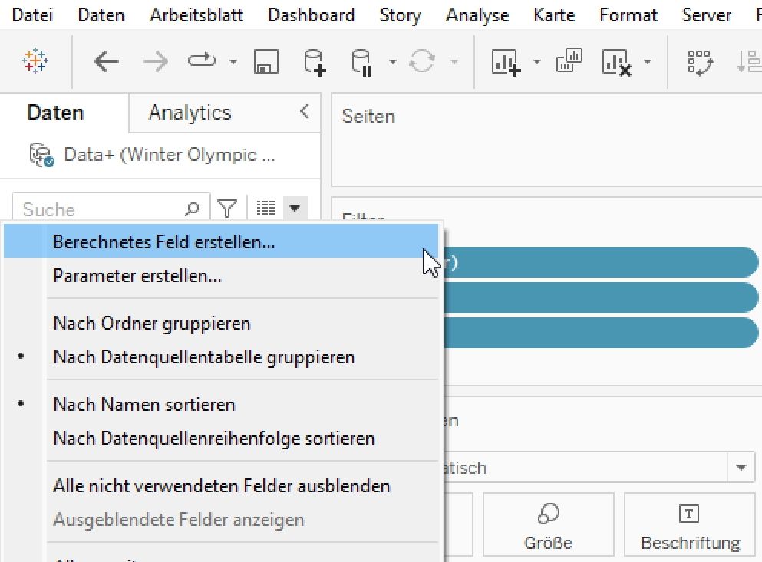762x562 pixels.
Task: Select "Nach Ordner gruppieren" option
Action: (x=151, y=324)
